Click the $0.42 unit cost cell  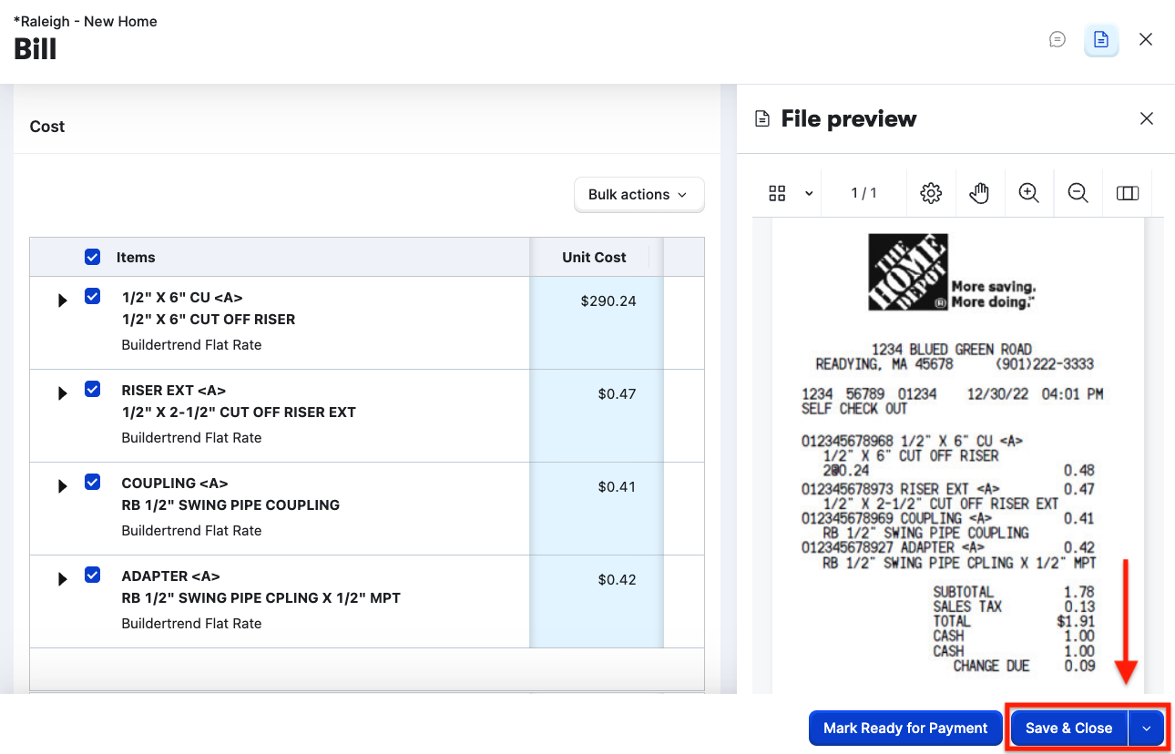pyautogui.click(x=597, y=602)
